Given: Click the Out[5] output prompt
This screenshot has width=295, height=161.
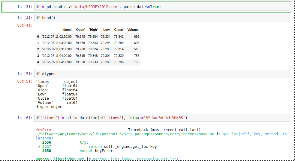Looking at the screenshot, I should coord(25,81).
